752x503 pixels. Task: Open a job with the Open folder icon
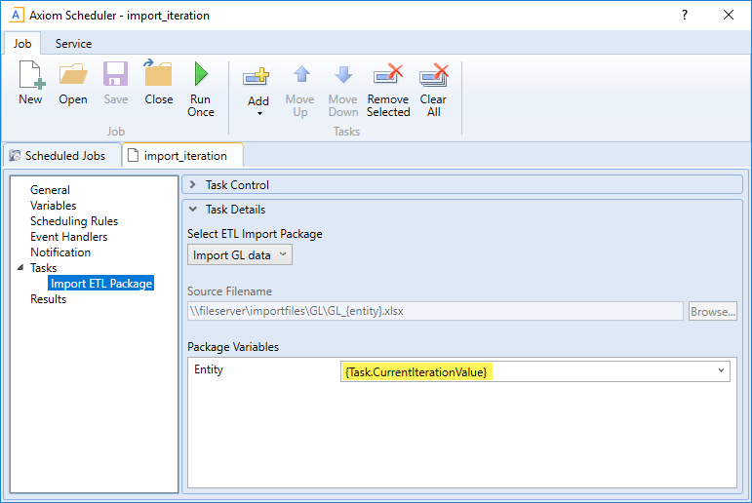tap(72, 76)
